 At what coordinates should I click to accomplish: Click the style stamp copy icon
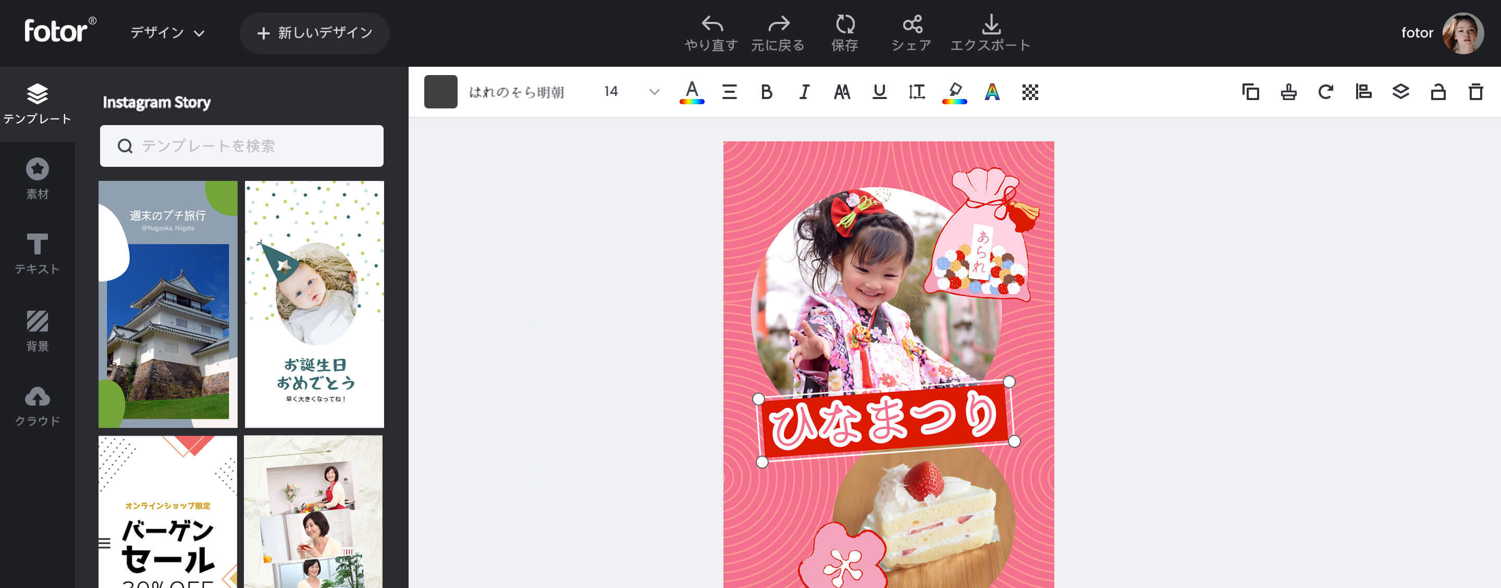[1288, 92]
